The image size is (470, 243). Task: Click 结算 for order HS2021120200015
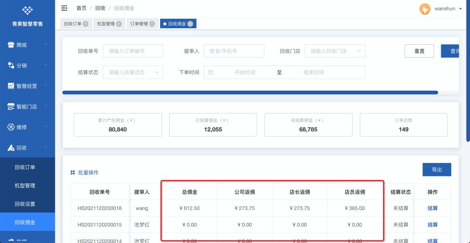tap(432, 225)
